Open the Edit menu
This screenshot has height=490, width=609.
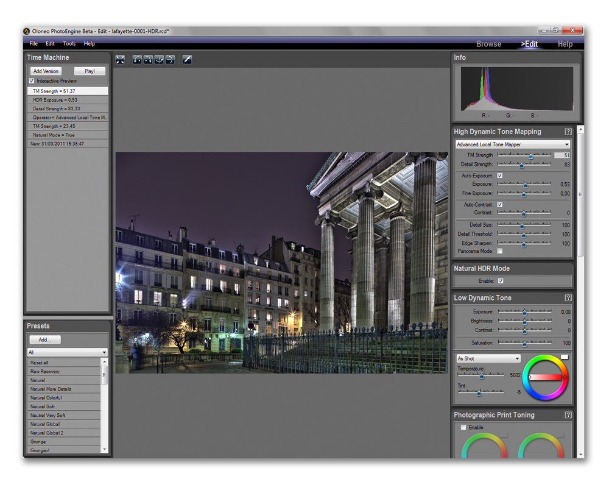(x=50, y=43)
